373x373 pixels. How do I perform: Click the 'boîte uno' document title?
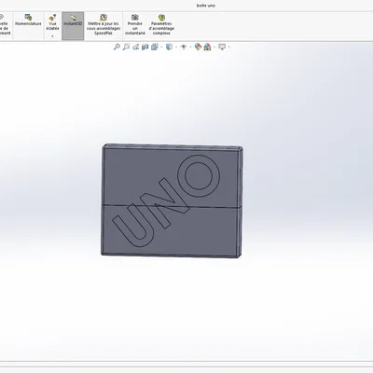pos(206,6)
